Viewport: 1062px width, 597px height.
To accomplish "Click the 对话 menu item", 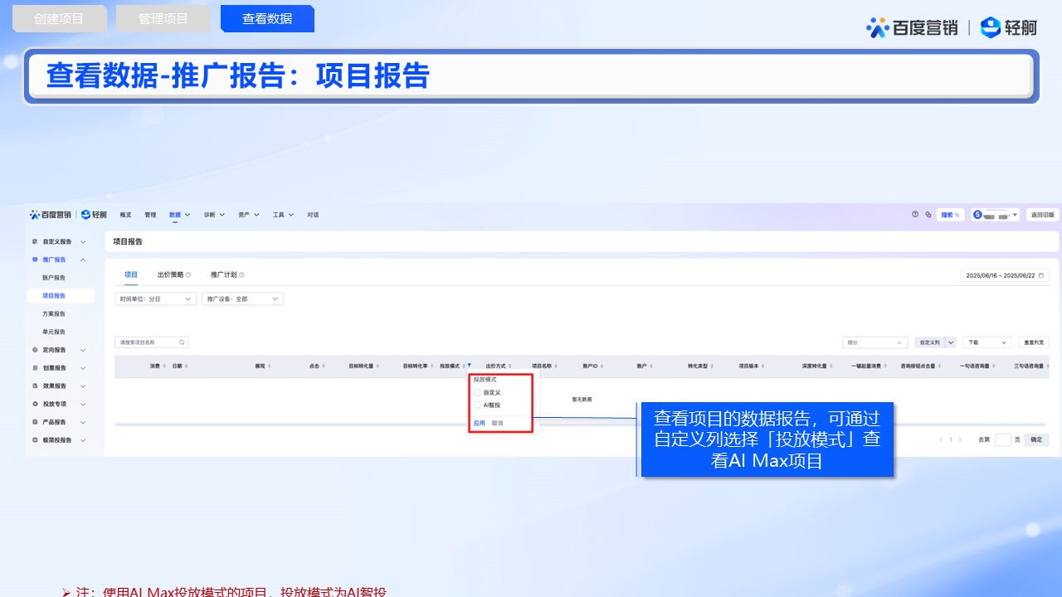I will pos(313,215).
